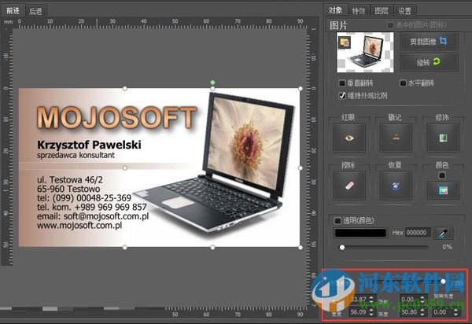Open the retouch (修饰) tool
This screenshot has height=324, width=472.
tap(443, 138)
